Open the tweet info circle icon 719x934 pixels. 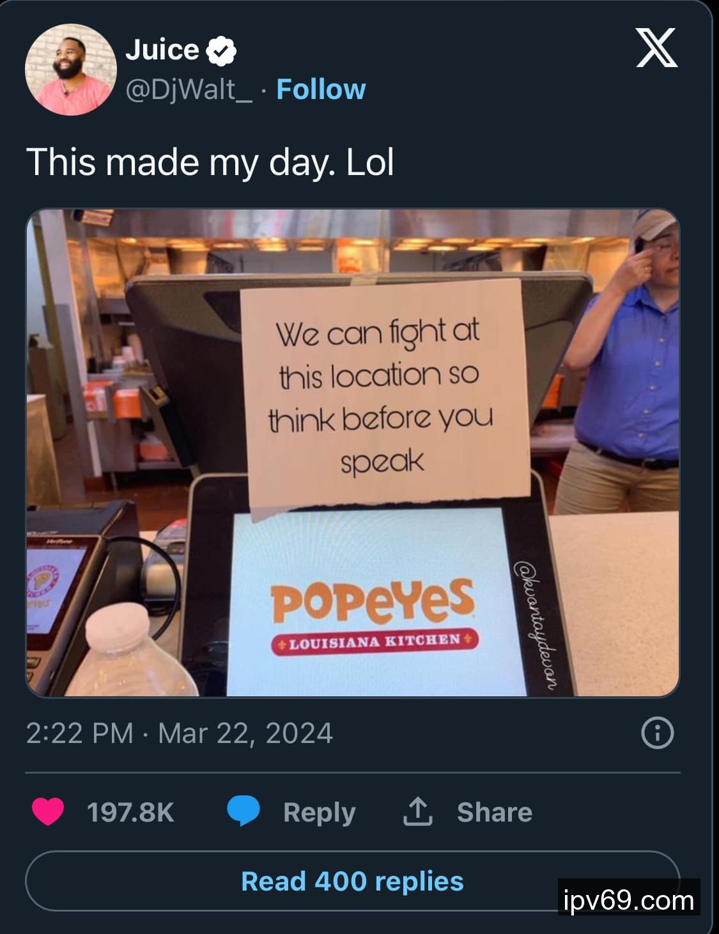pyautogui.click(x=657, y=733)
